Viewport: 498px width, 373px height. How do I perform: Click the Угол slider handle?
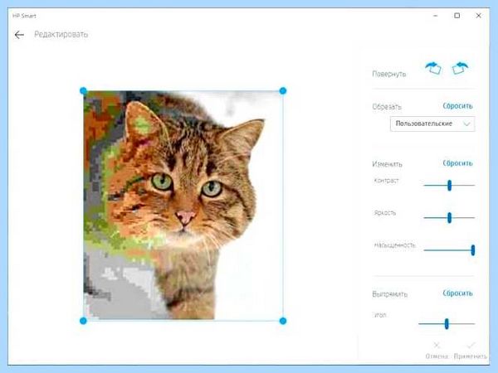[x=447, y=323]
